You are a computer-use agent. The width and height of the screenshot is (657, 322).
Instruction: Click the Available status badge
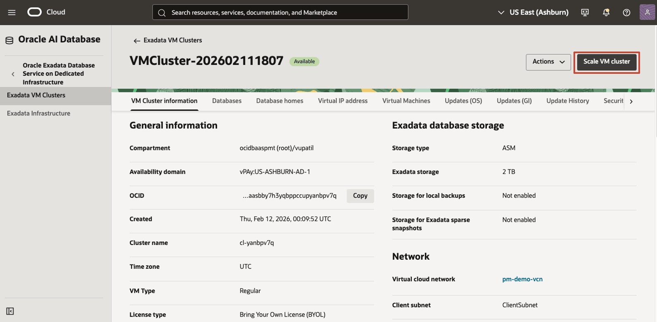(x=304, y=62)
